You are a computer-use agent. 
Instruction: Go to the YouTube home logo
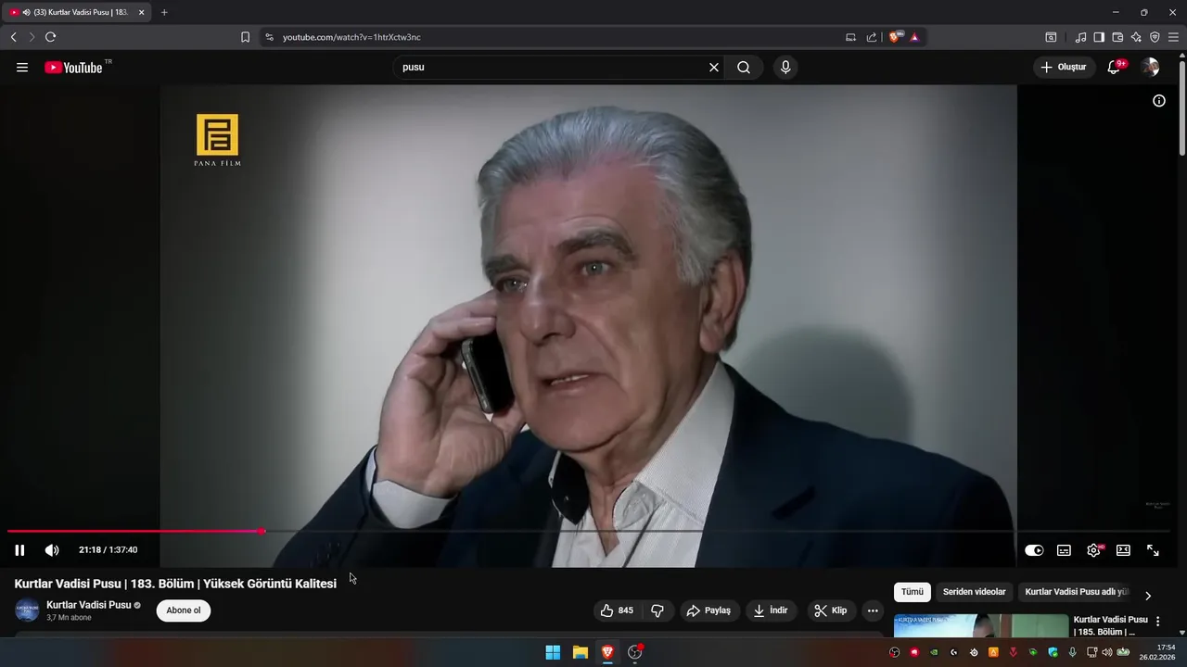point(73,68)
